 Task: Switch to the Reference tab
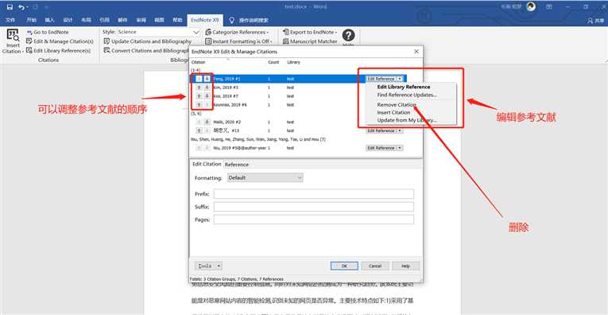click(237, 165)
